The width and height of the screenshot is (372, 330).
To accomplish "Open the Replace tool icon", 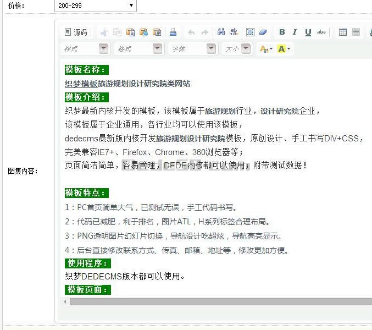I will [234, 32].
